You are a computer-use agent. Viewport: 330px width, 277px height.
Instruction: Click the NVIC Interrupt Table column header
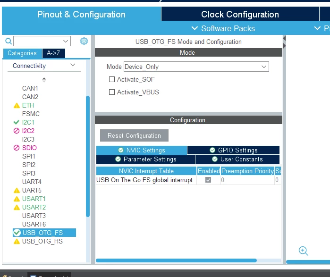(x=146, y=171)
